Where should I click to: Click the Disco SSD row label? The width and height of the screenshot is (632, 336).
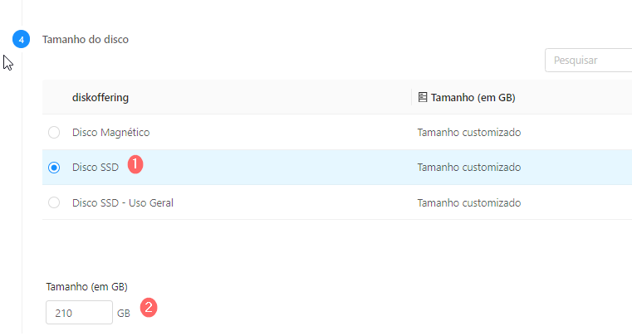click(x=96, y=168)
